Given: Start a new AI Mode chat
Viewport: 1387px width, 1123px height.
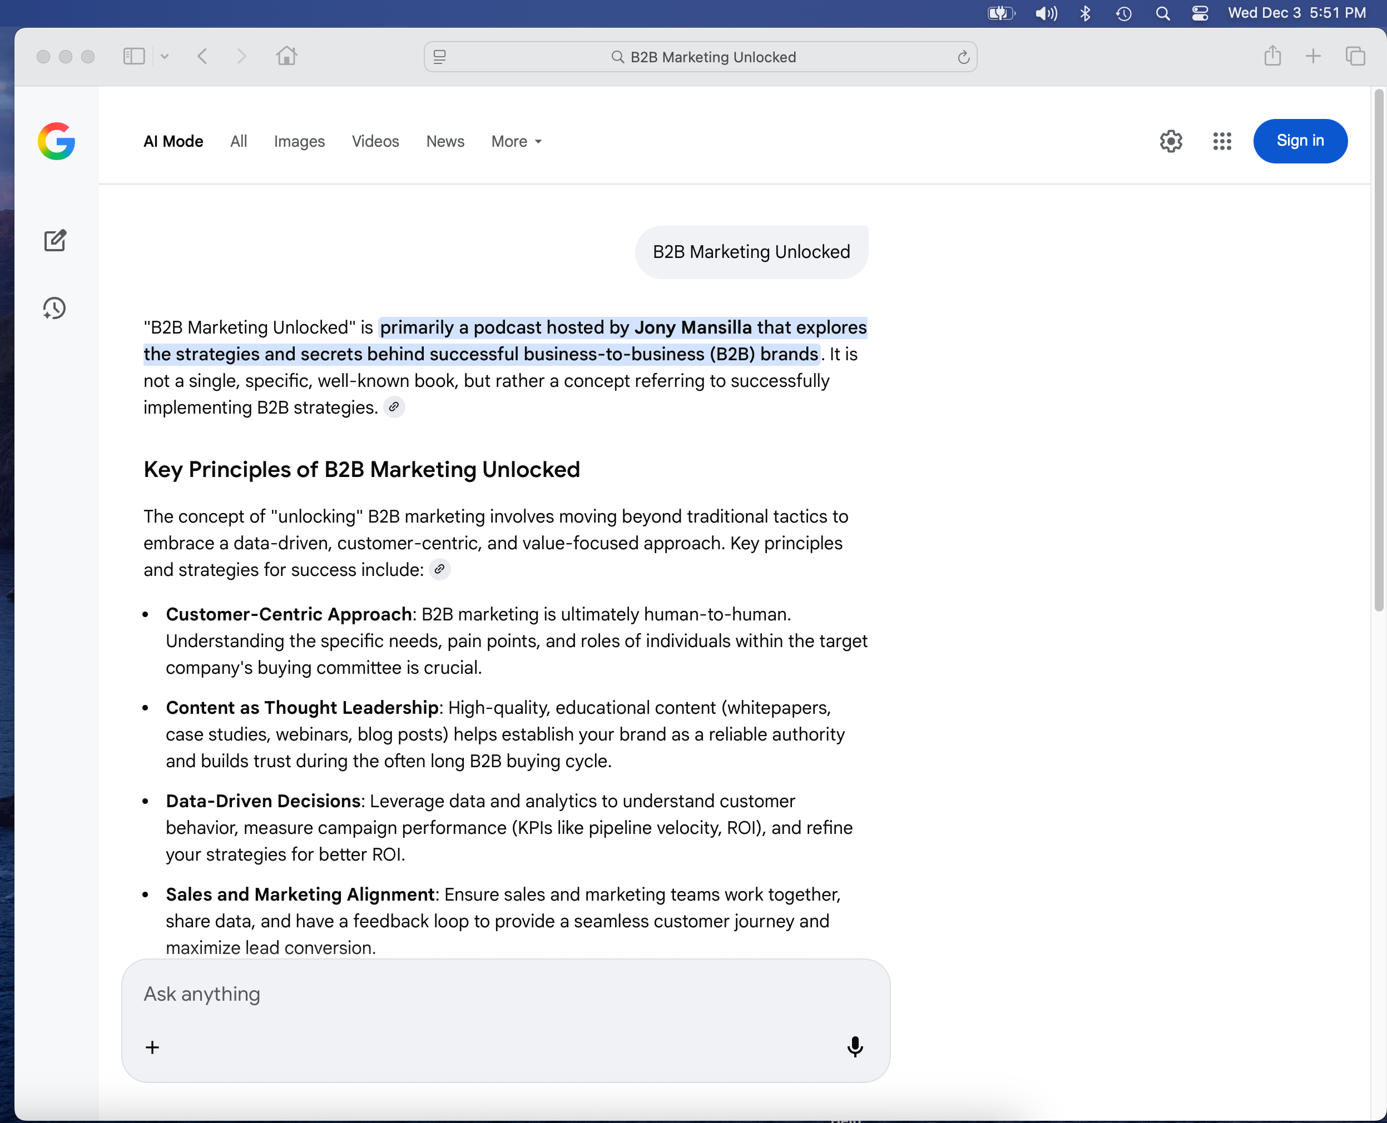Looking at the screenshot, I should point(55,241).
